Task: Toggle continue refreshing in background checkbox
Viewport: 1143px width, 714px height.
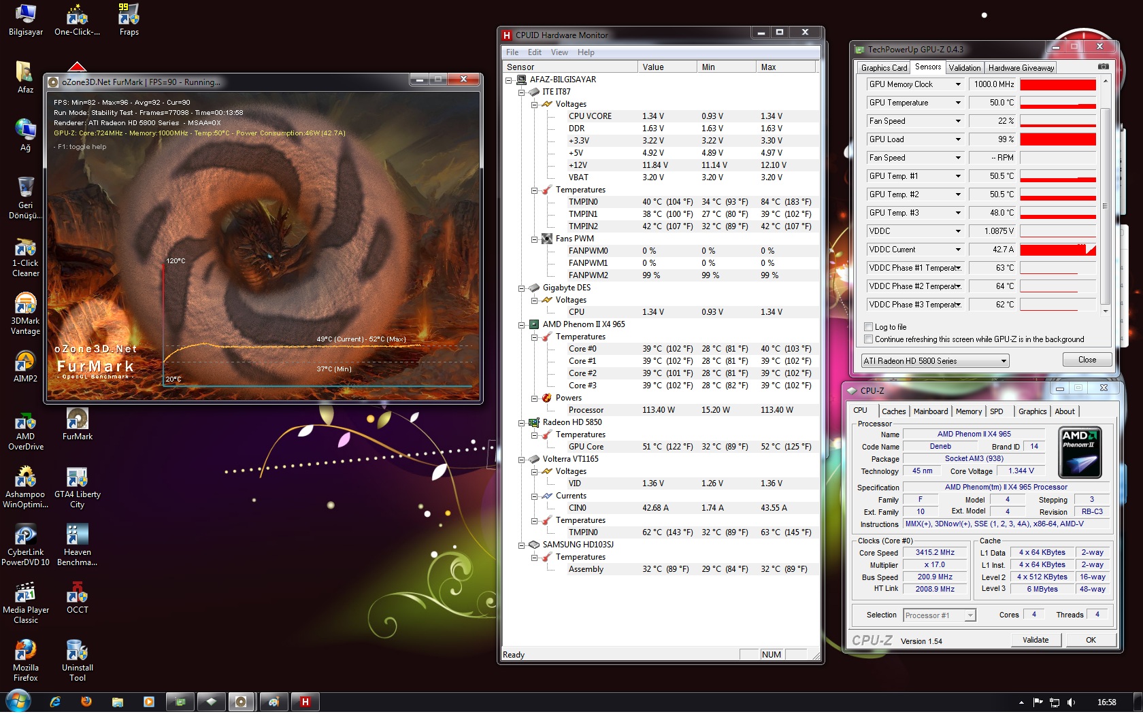Action: pos(868,339)
